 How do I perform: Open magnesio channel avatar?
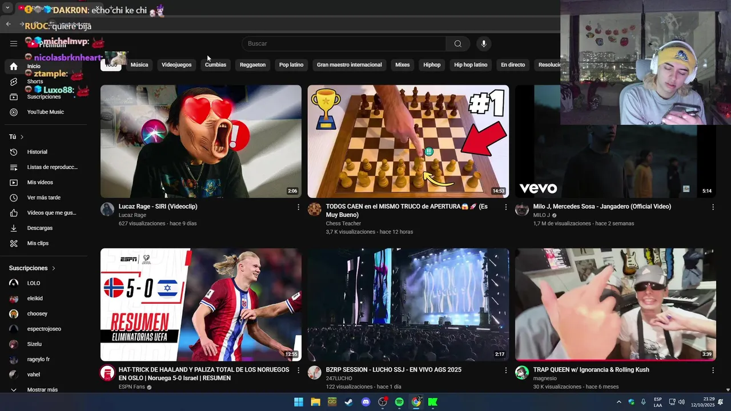click(x=522, y=373)
